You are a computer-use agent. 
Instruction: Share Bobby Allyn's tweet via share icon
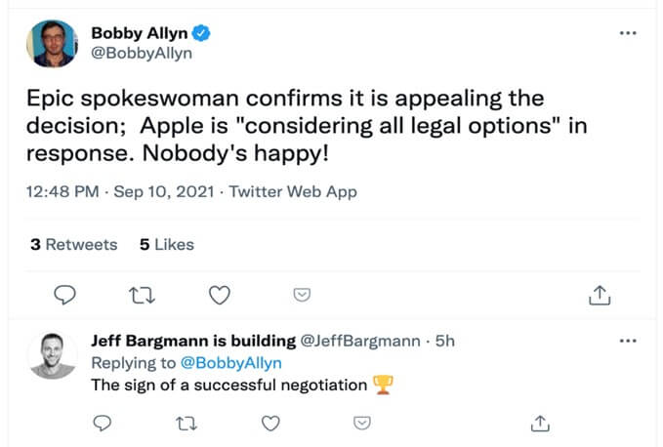(x=600, y=295)
